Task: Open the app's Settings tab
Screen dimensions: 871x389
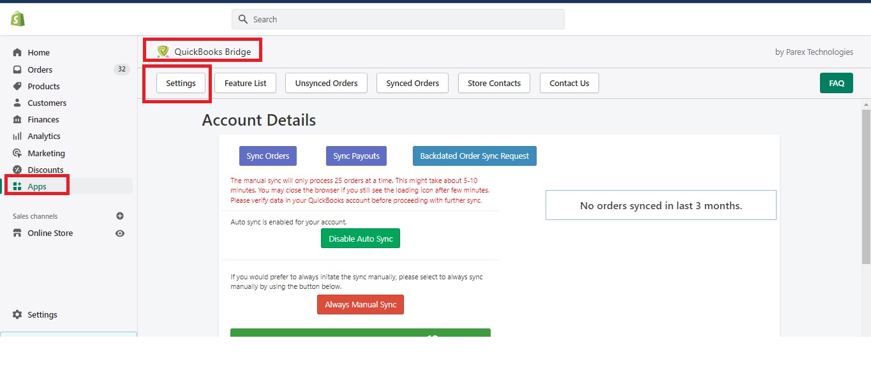Action: [x=181, y=83]
